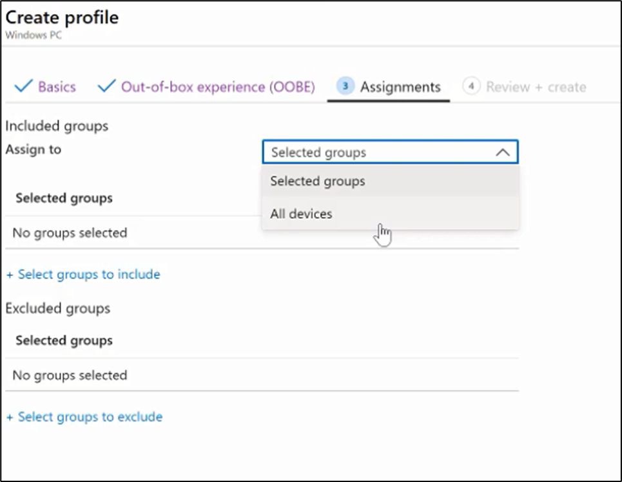This screenshot has width=622, height=482.
Task: Collapse the Assign to dropdown chevron
Action: pyautogui.click(x=503, y=152)
